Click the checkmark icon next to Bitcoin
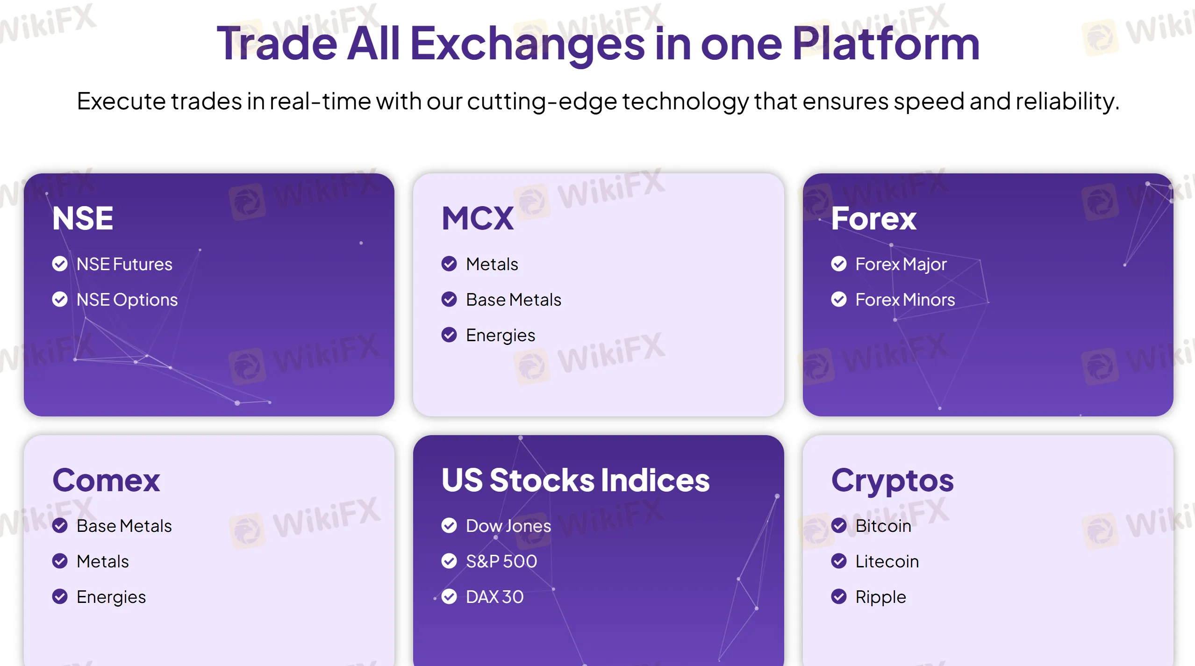 839,526
